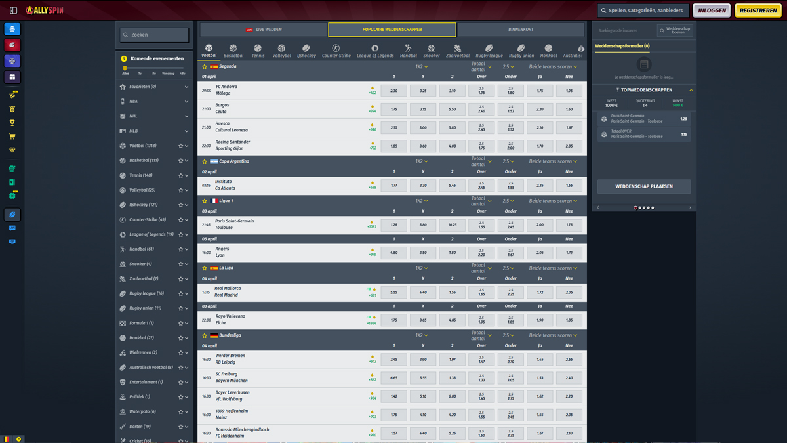Screen dimensions: 787x443
Task: Focus the Zoeken search field
Action: 155,35
